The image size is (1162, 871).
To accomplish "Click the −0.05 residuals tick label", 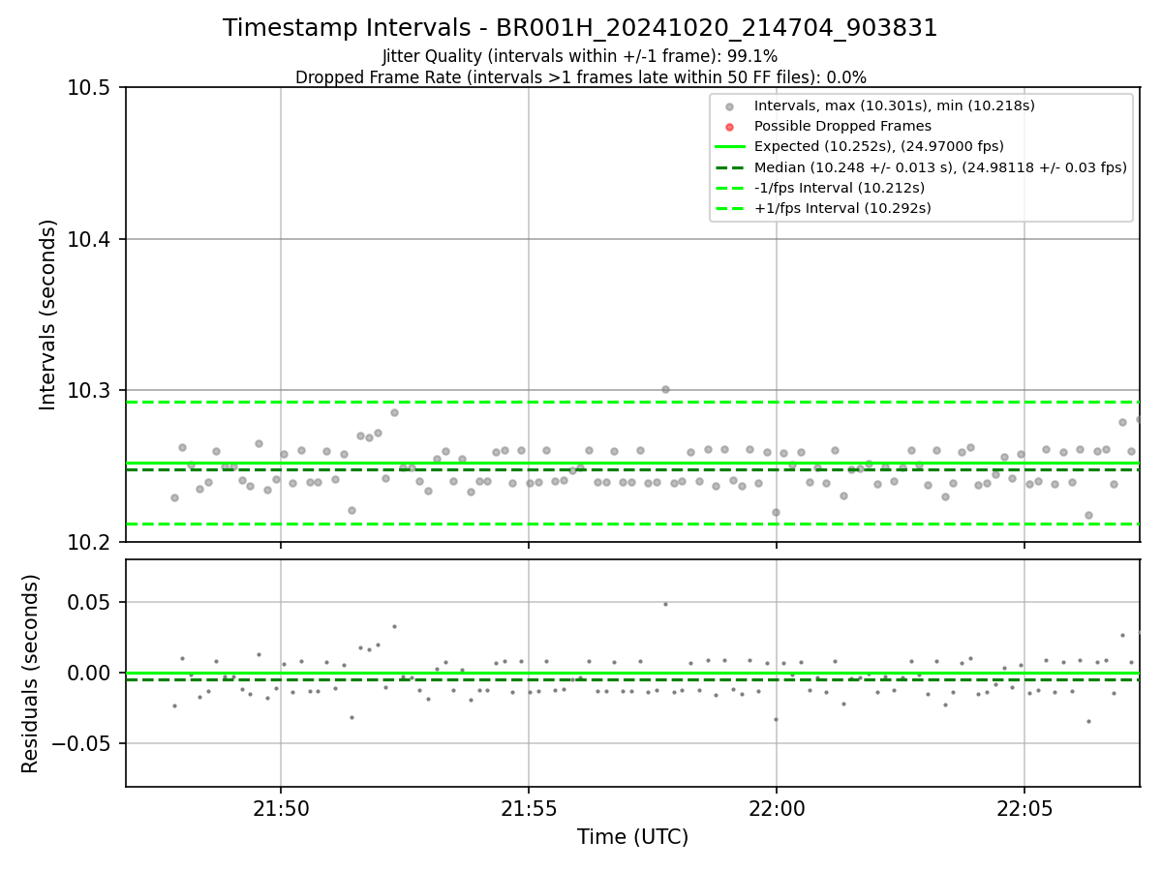I will coord(83,743).
